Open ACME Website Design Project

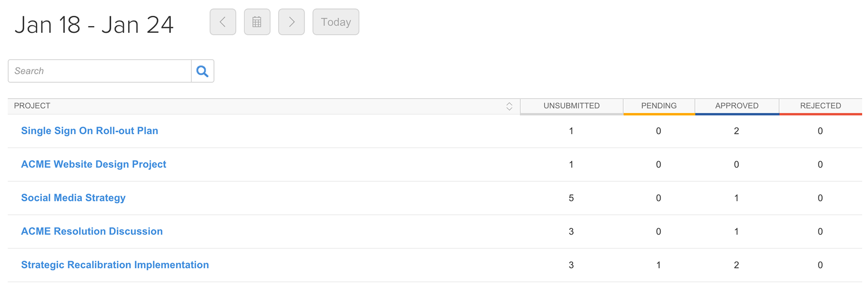pos(94,164)
